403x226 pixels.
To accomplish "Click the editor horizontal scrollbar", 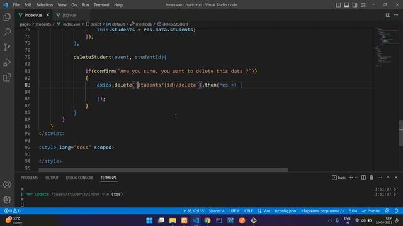I will click(x=163, y=169).
